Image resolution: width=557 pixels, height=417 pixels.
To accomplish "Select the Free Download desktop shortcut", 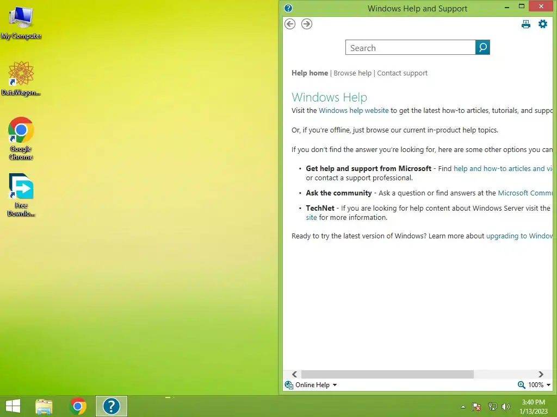I will pyautogui.click(x=21, y=195).
